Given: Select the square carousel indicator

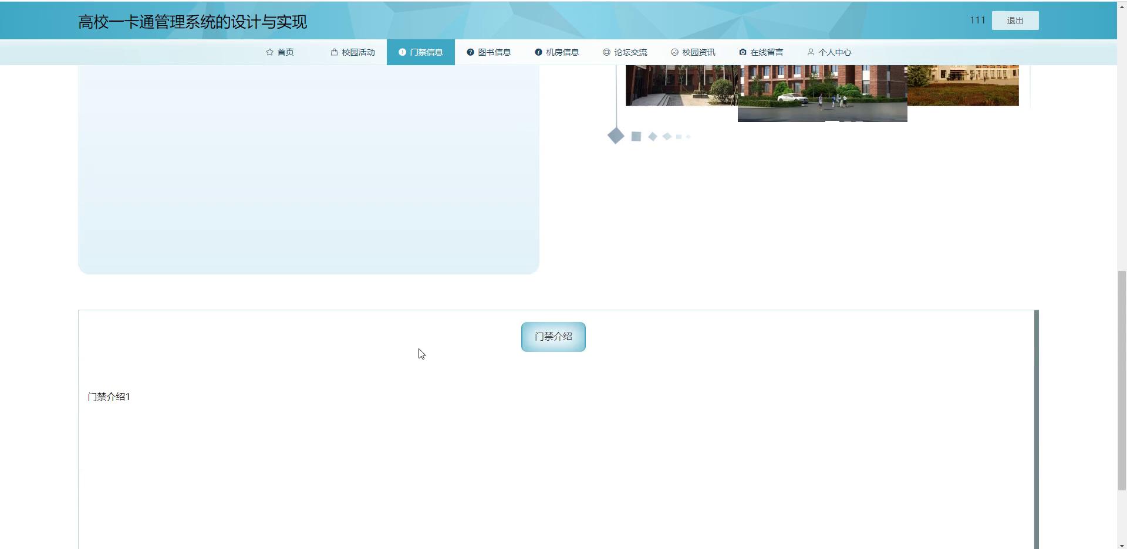Looking at the screenshot, I should pyautogui.click(x=636, y=137).
